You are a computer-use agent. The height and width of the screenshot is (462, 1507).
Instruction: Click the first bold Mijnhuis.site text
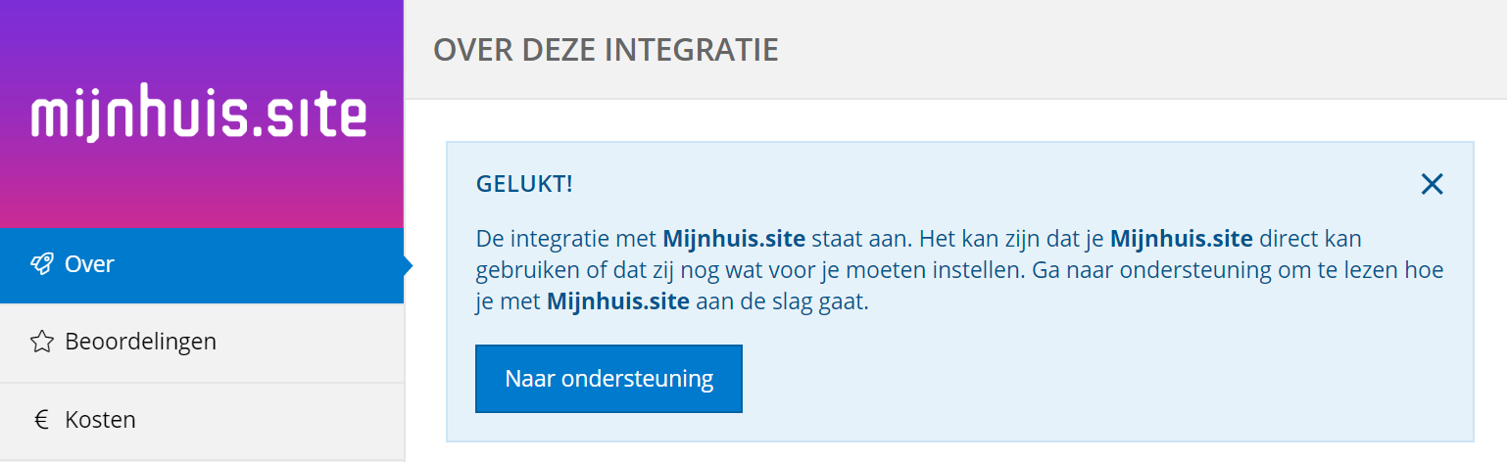(x=734, y=238)
